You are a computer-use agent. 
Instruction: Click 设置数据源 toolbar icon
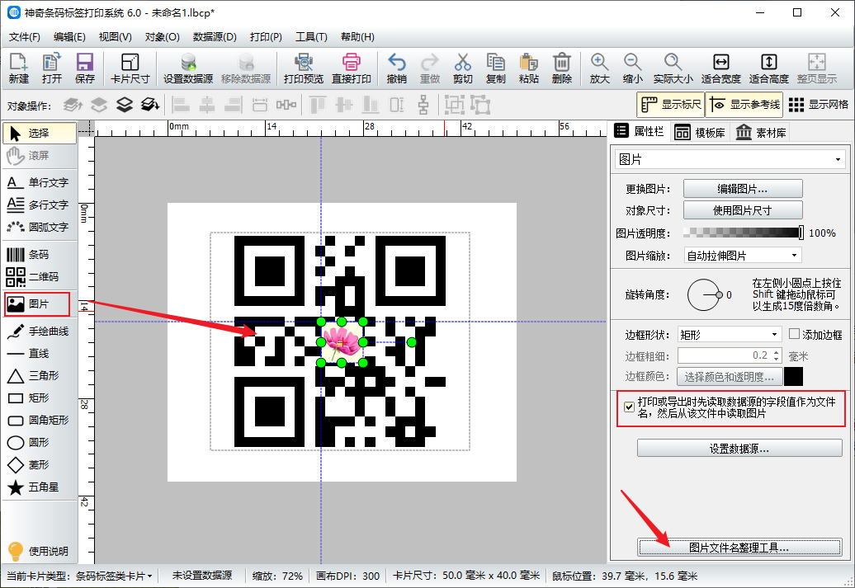[x=188, y=68]
